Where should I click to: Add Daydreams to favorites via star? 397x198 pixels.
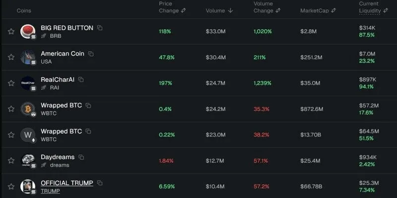[x=11, y=160]
